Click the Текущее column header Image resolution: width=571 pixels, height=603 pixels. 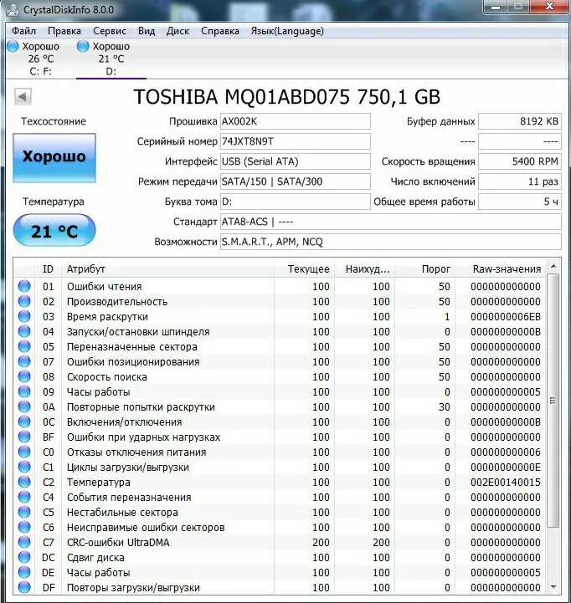tap(304, 268)
